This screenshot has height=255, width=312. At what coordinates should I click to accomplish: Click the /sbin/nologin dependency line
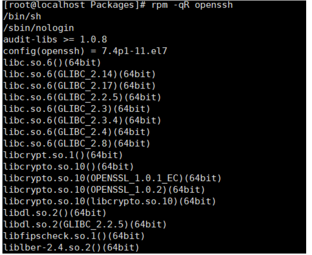38,28
